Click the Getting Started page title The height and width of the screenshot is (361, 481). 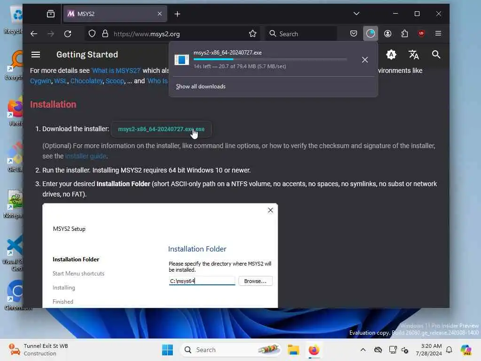87,55
